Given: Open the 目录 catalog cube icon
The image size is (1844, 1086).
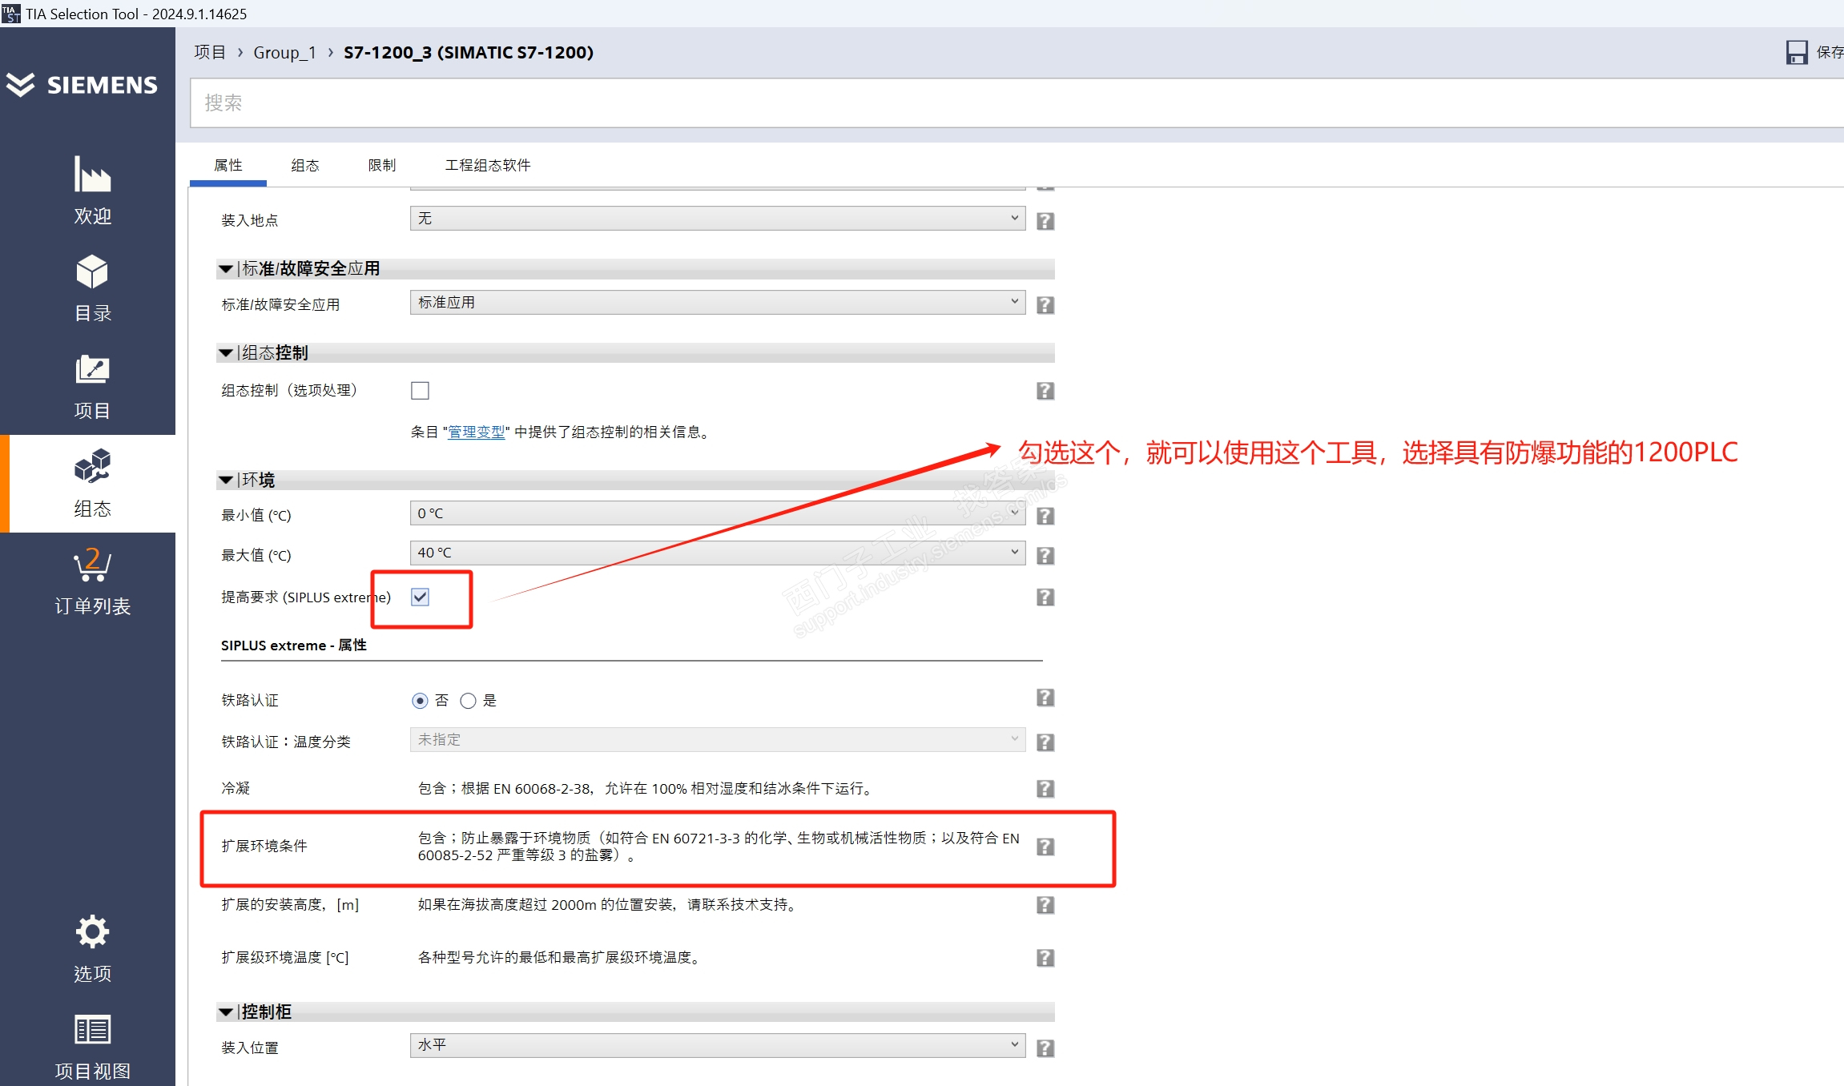Looking at the screenshot, I should point(92,272).
